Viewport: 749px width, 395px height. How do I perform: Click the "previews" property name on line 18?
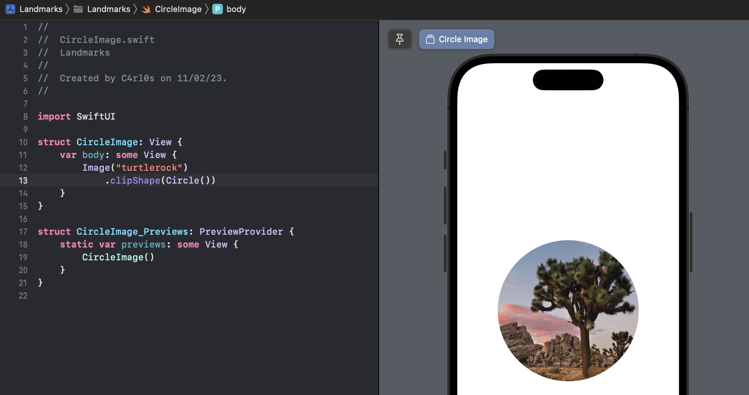coord(143,245)
